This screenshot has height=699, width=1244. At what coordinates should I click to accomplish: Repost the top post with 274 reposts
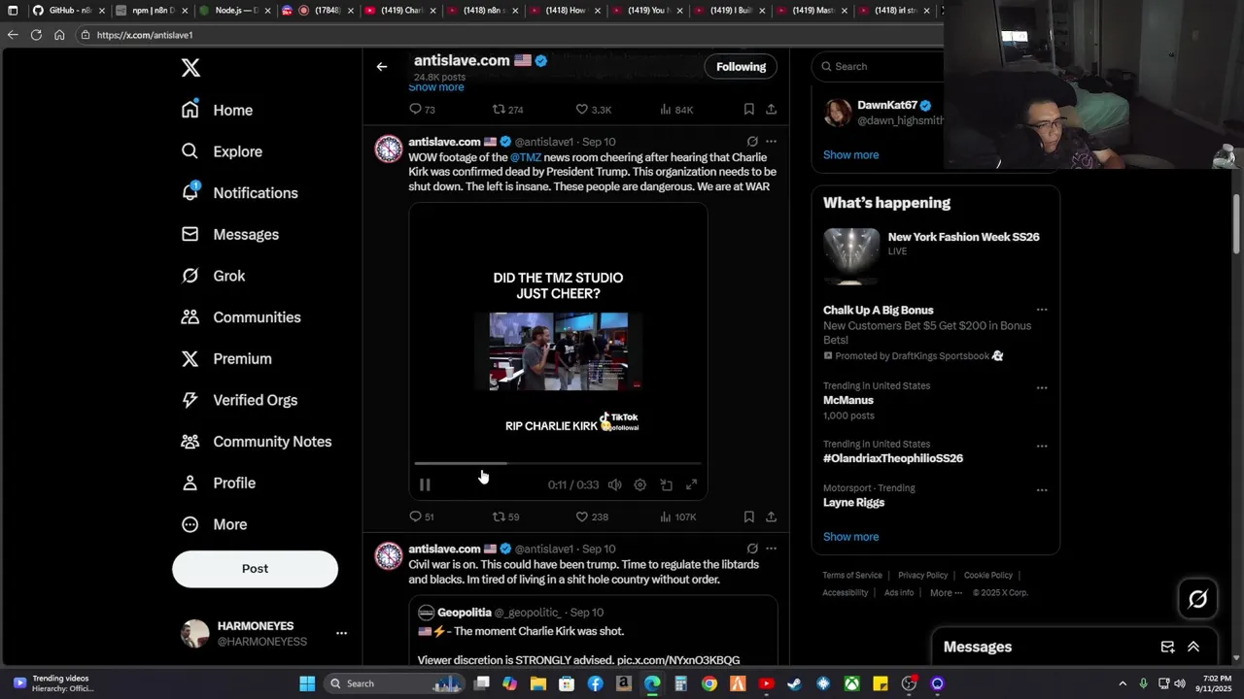[507, 110]
